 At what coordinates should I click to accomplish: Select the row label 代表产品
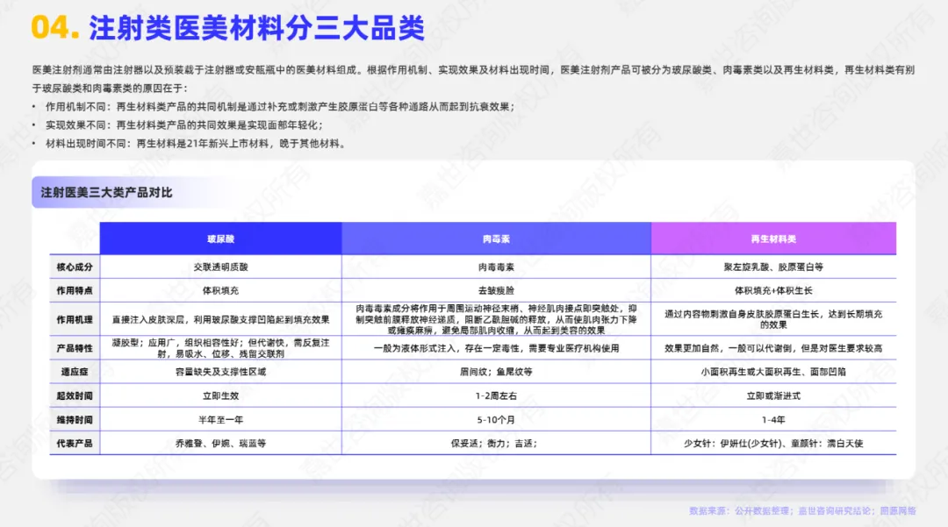click(75, 443)
